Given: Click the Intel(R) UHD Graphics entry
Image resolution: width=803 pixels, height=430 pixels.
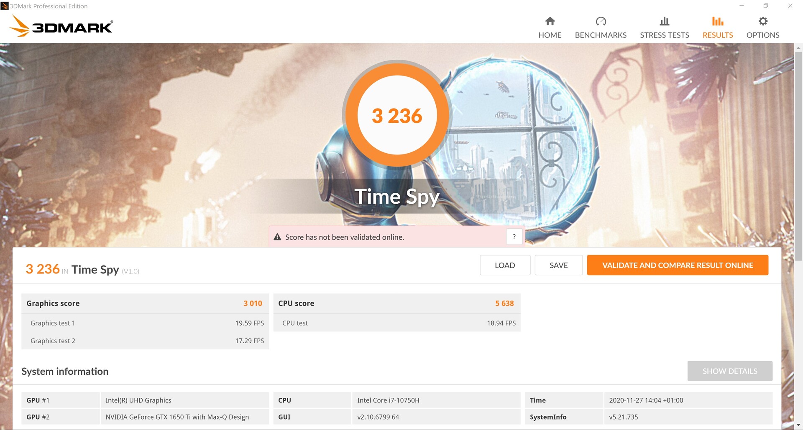Looking at the screenshot, I should pyautogui.click(x=138, y=400).
